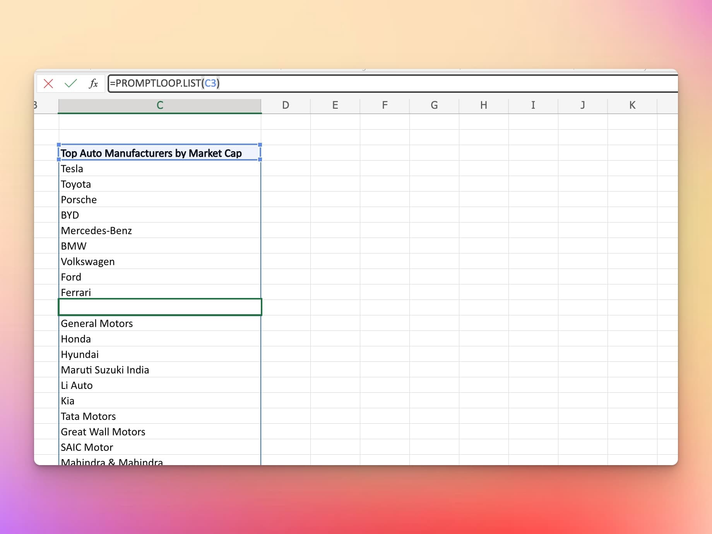712x534 pixels.
Task: Click the empty cell below Ferrari
Action: point(159,307)
